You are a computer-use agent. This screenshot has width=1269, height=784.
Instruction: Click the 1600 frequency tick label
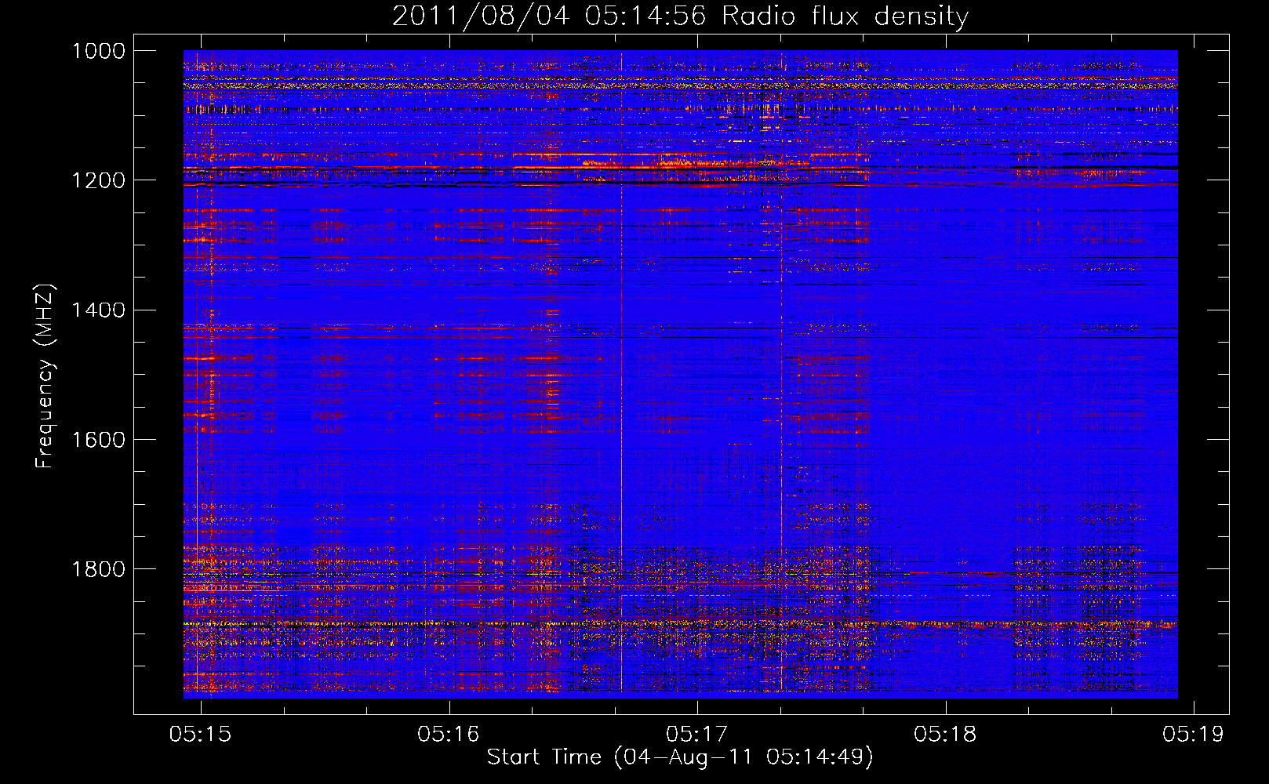[x=99, y=439]
